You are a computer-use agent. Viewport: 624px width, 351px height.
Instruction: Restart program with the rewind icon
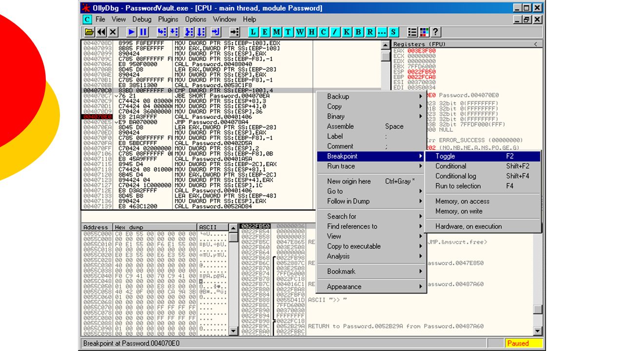(101, 32)
